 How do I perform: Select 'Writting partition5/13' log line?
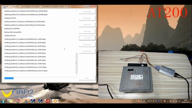click(x=25, y=53)
